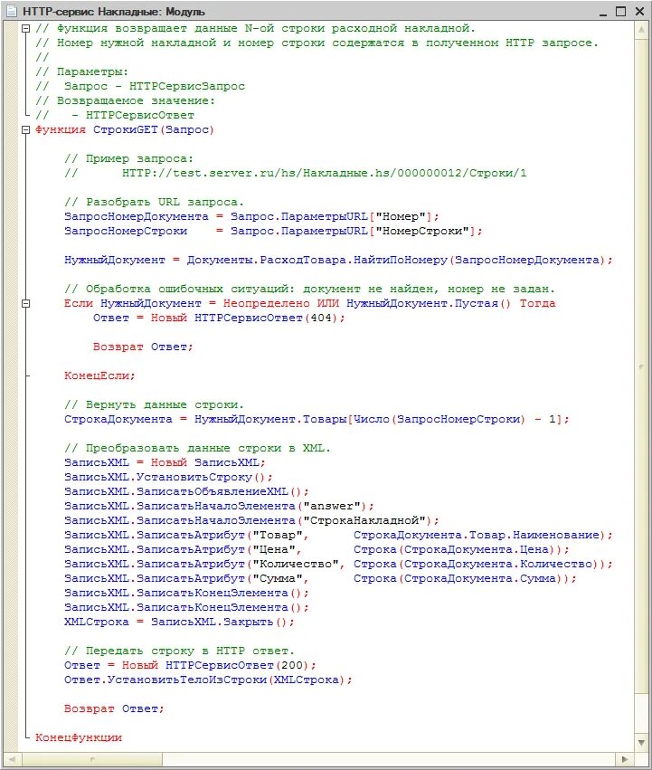The image size is (652, 770).
Task: Close the HTTP-сервис Накладные module window
Action: [x=639, y=11]
